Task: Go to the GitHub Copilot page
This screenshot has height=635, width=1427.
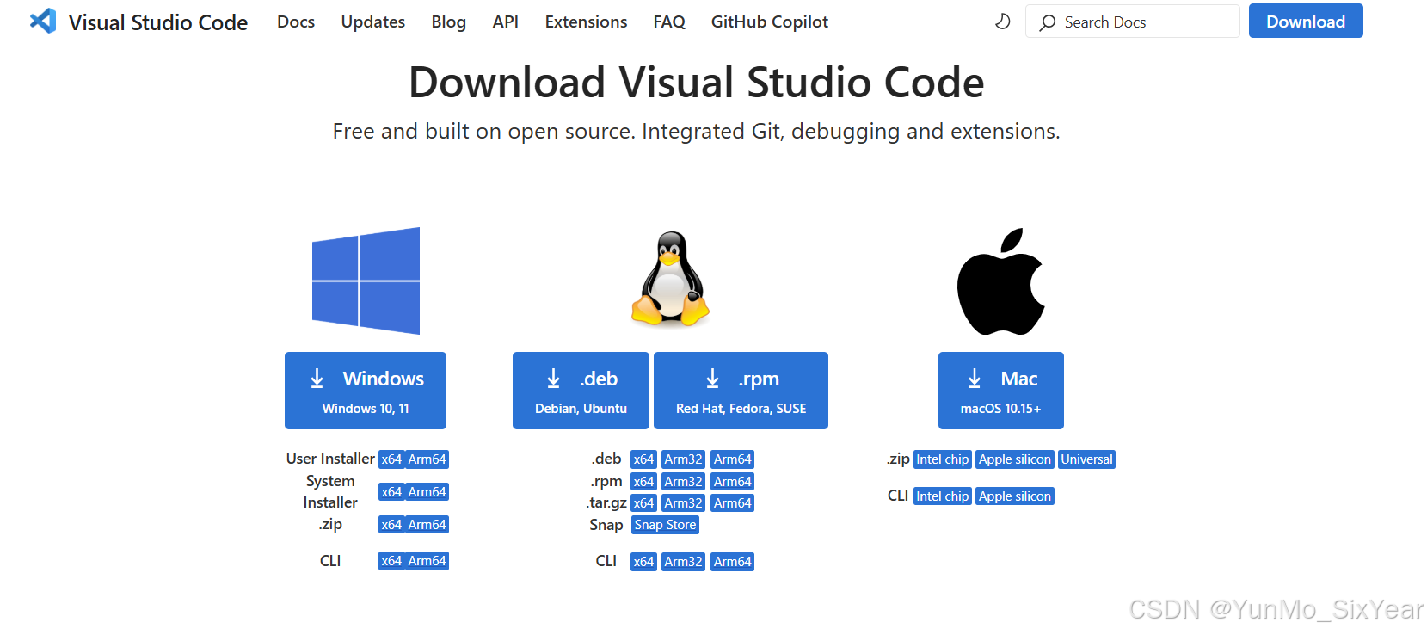Action: (x=770, y=22)
